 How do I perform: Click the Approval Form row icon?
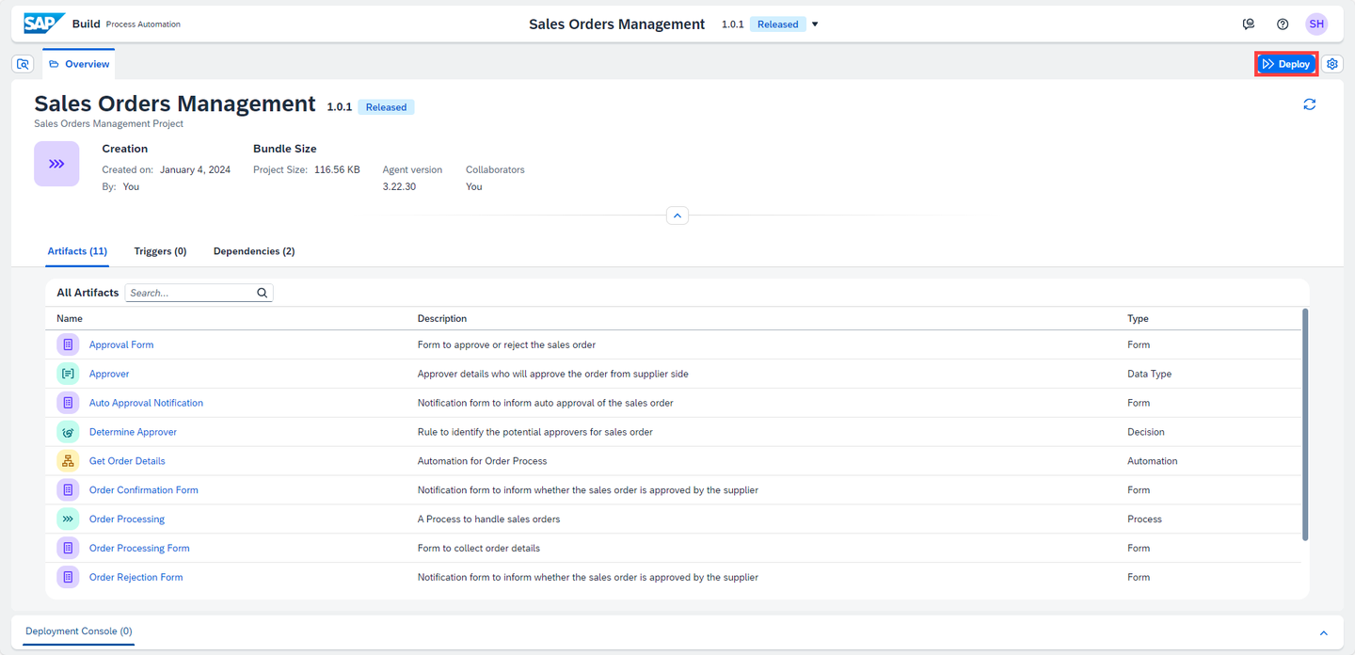click(x=68, y=344)
